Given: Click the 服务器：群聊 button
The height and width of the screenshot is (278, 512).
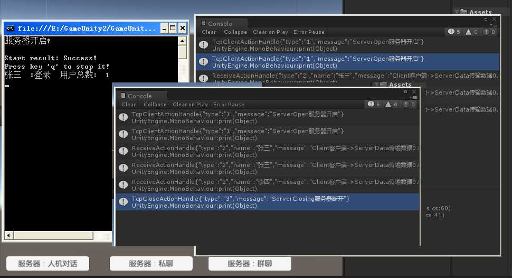Looking at the screenshot, I should [x=250, y=264].
